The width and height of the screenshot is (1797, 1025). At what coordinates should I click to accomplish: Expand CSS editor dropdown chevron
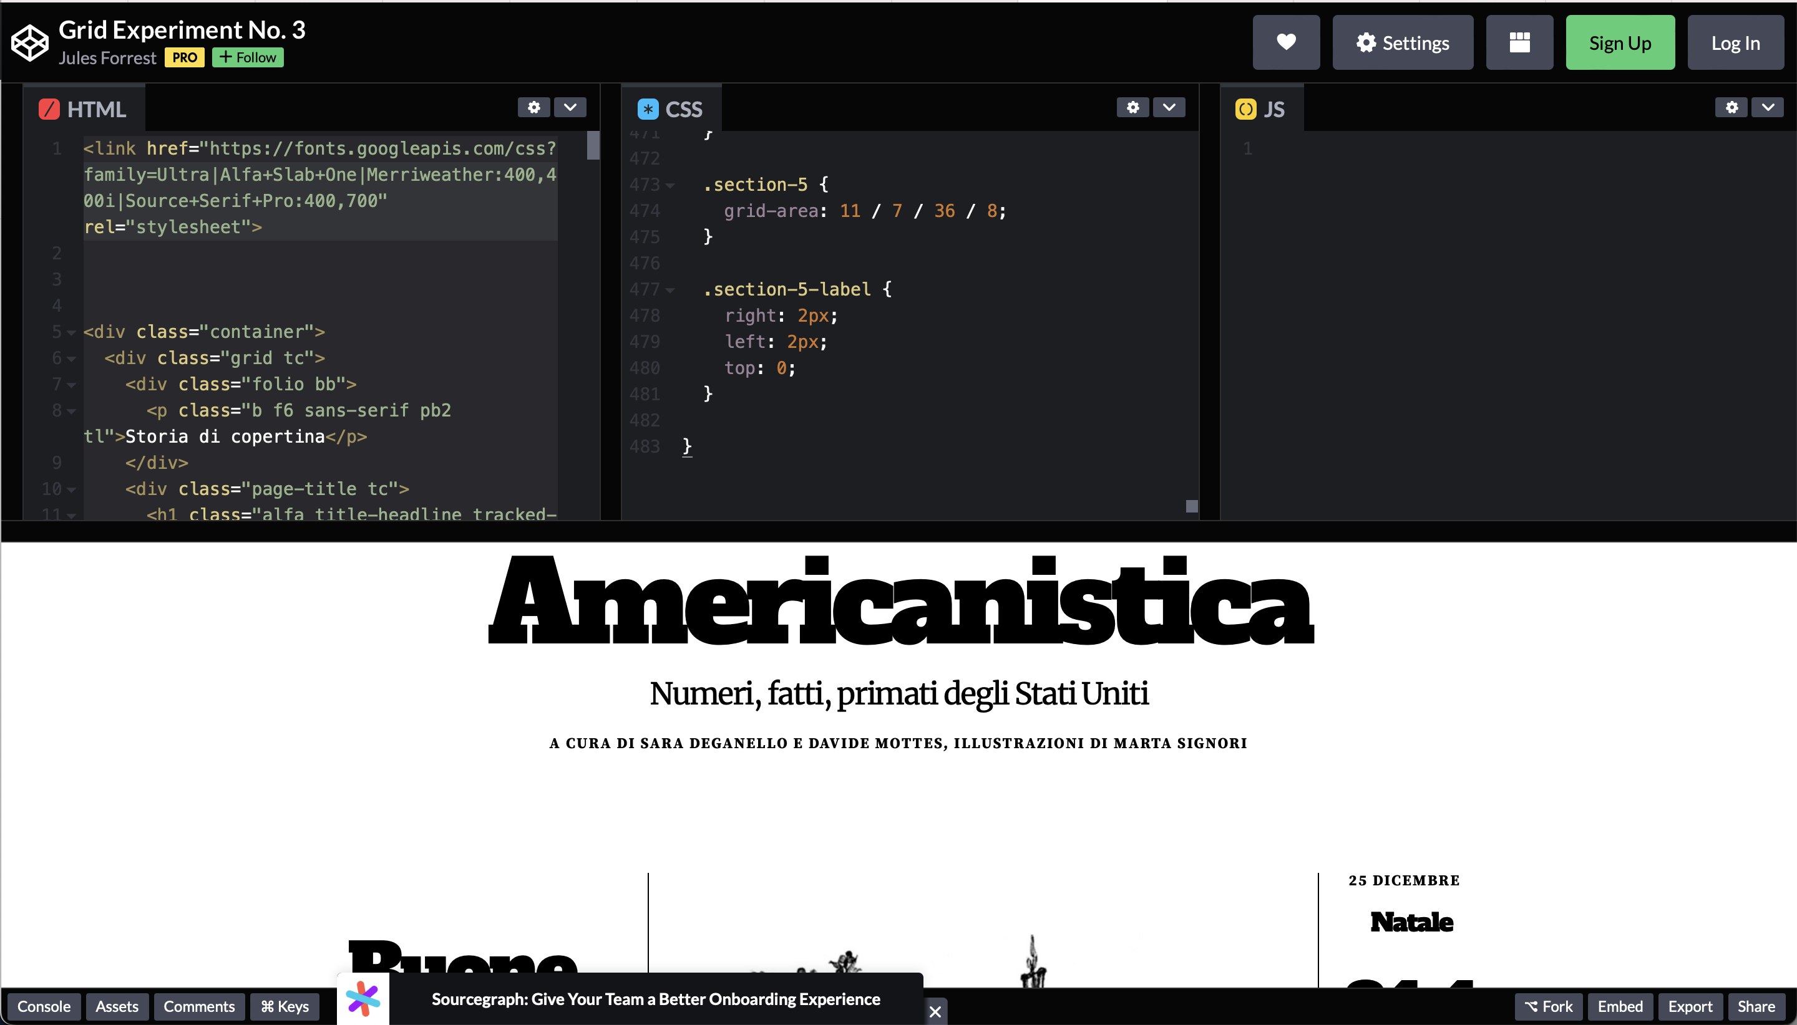1169,107
